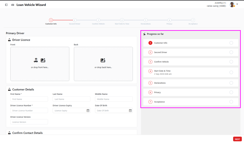Toggle Privacy status circle
This screenshot has height=143, width=244.
(x=231, y=92)
